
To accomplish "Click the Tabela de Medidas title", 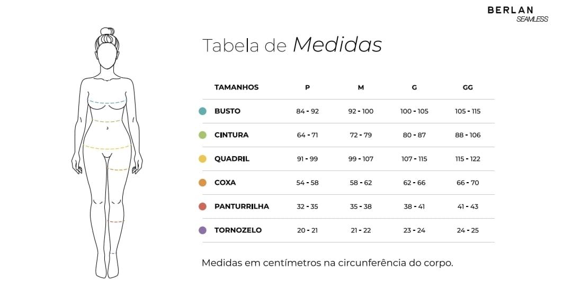I will [x=292, y=45].
